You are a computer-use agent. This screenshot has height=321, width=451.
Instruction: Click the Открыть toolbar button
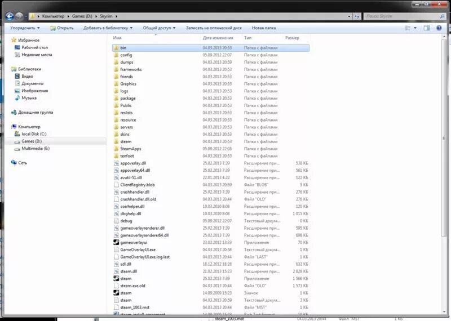click(62, 28)
